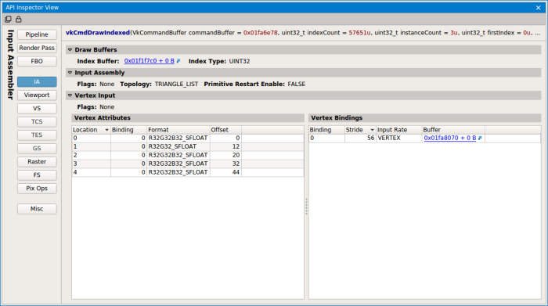Switch to the Render Pass stage

pos(37,48)
